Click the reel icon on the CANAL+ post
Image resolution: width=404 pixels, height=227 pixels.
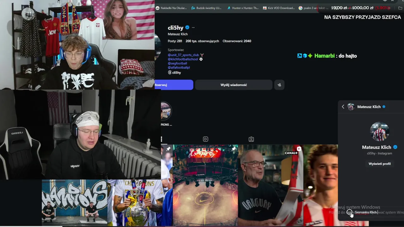299,149
